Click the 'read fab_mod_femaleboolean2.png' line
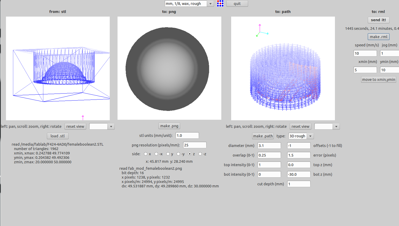The image size is (399, 226). point(151,168)
